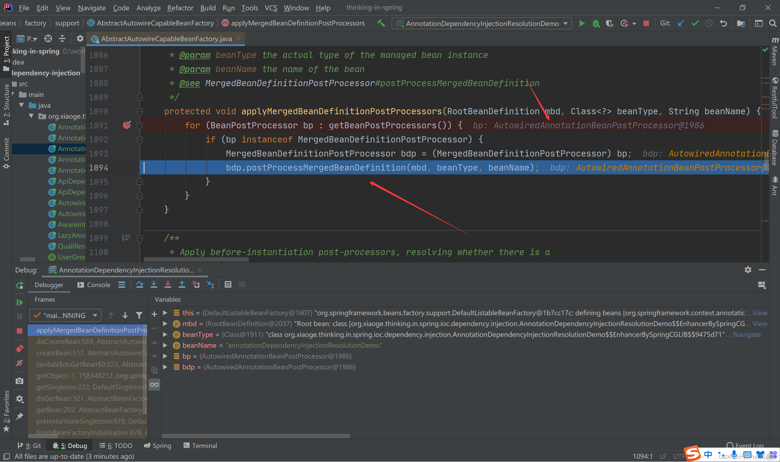Click the Thread dump camera icon
Screen dimensions: 780x462
click(19, 381)
